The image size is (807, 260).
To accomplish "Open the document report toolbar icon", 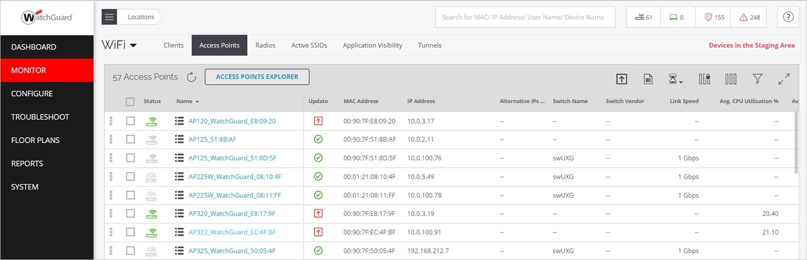I will pos(648,79).
